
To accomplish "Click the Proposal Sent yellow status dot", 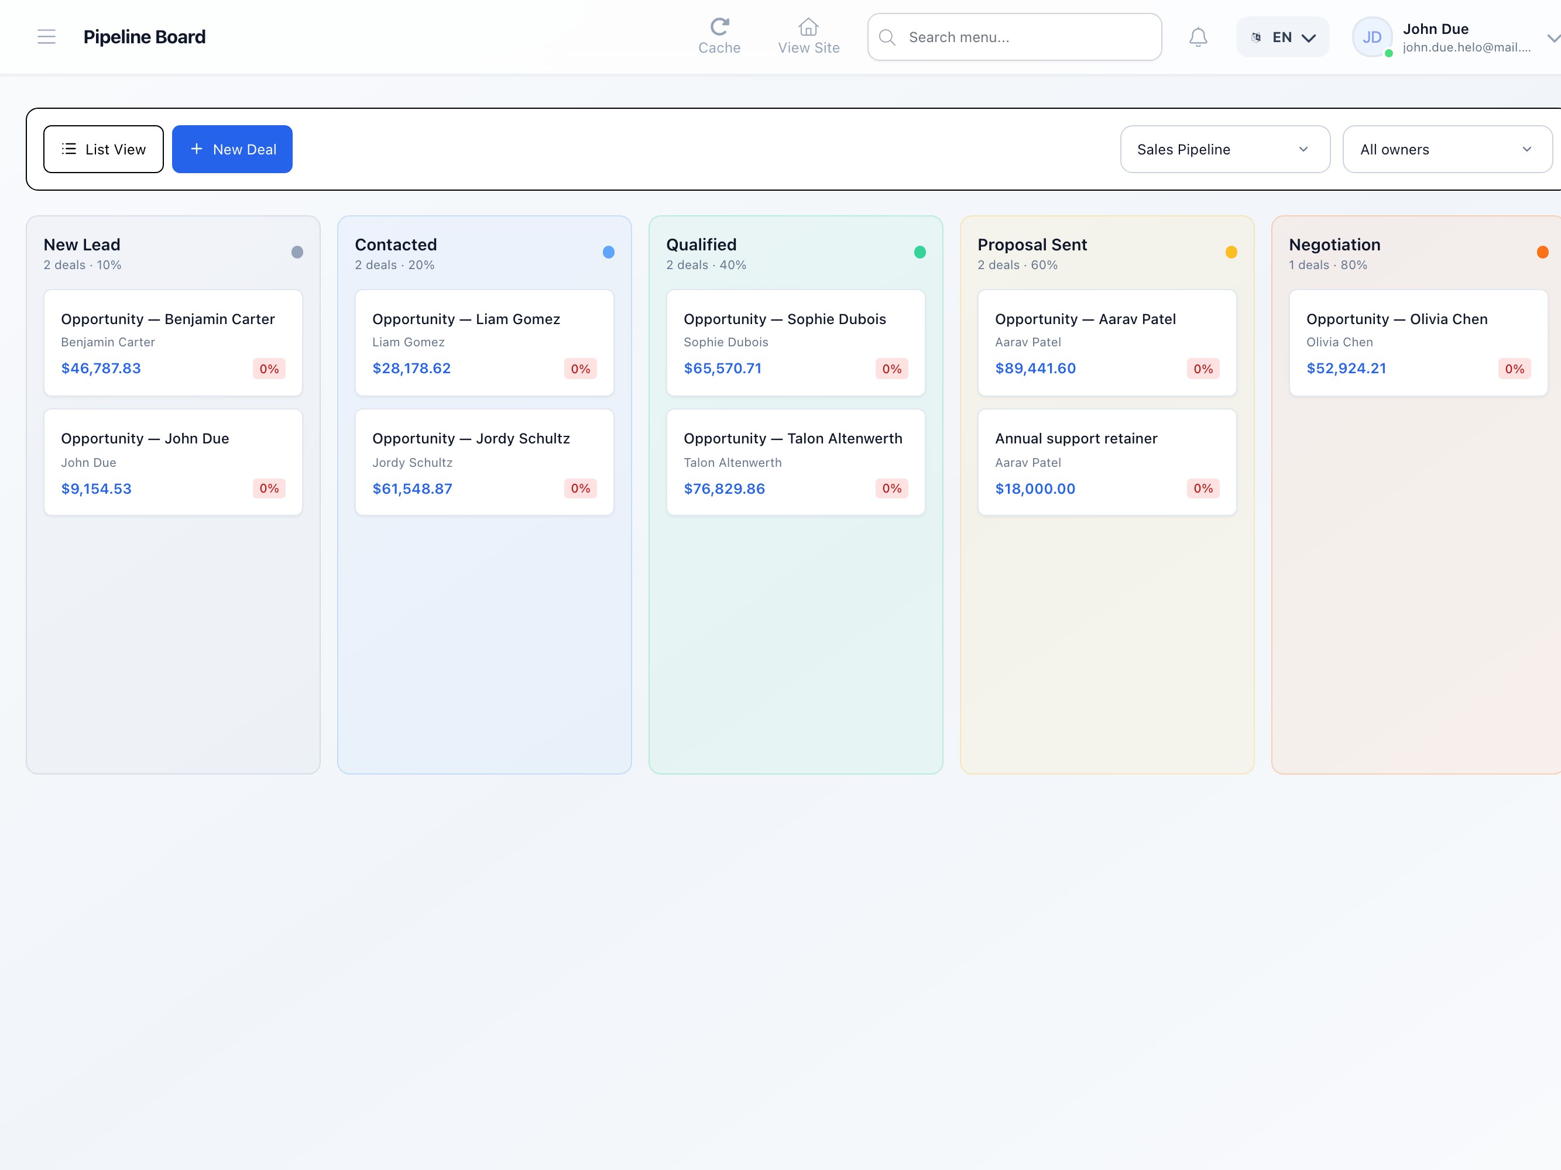I will (x=1231, y=253).
